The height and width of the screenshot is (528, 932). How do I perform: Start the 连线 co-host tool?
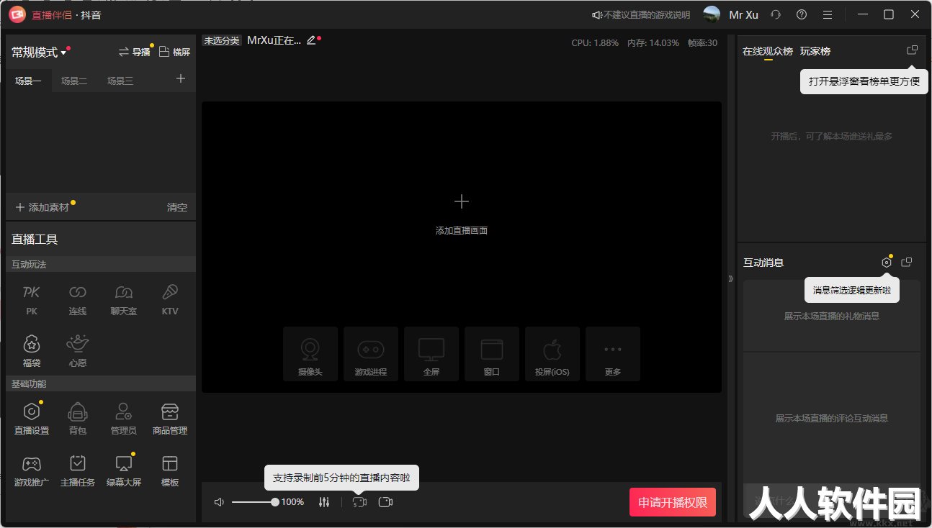coord(78,299)
